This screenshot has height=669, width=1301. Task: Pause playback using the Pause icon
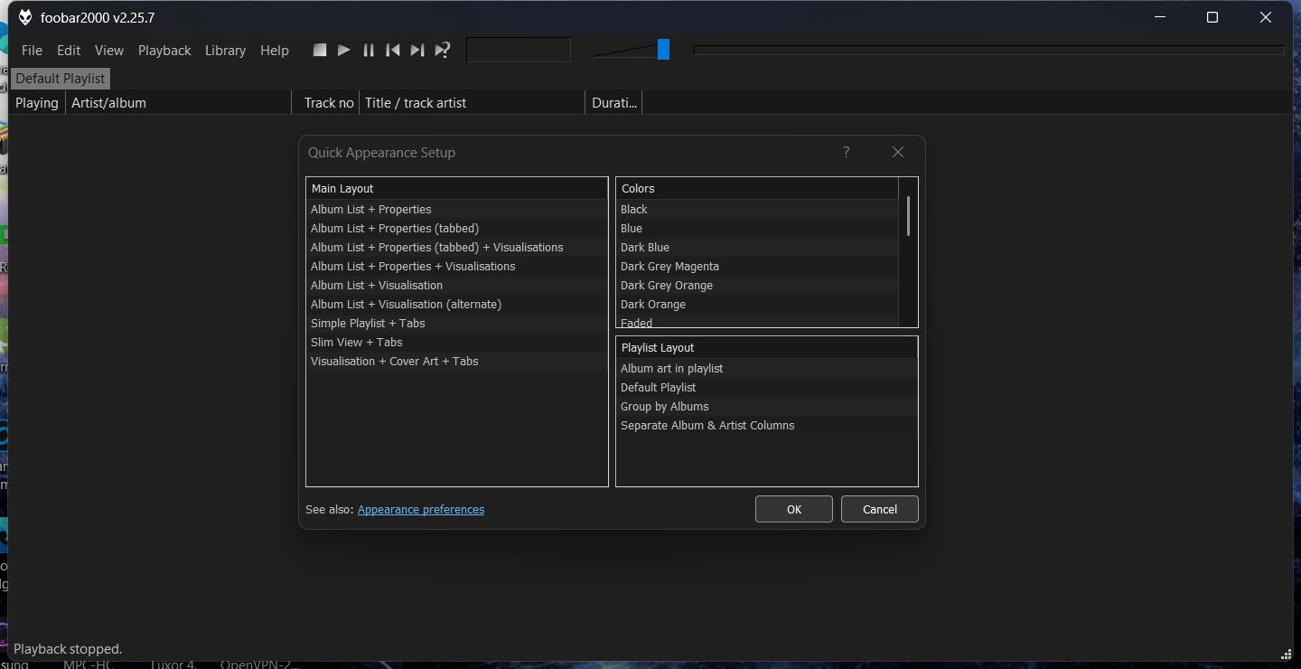point(369,51)
